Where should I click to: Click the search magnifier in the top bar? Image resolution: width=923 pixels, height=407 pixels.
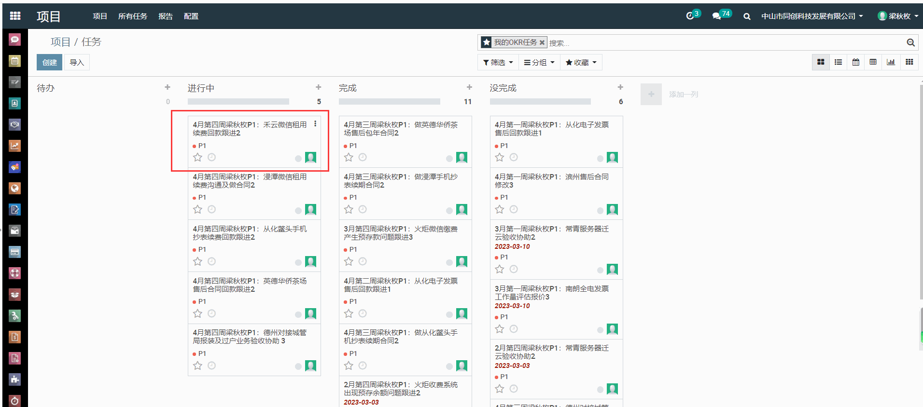(x=747, y=16)
